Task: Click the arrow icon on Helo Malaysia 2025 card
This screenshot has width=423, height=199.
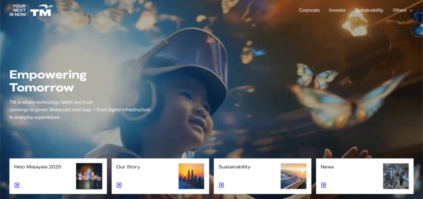Action: (x=17, y=185)
